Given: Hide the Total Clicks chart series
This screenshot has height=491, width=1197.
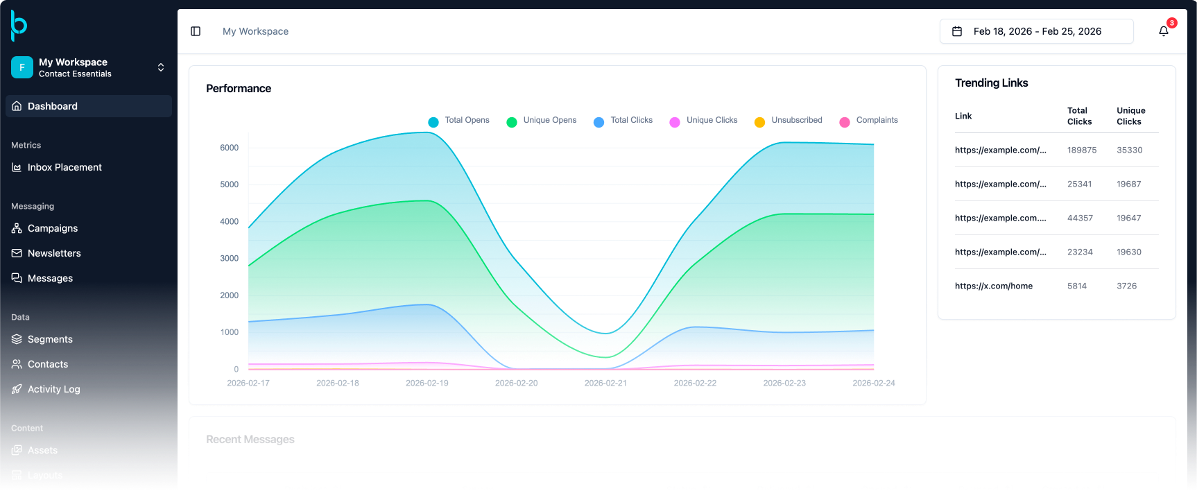Looking at the screenshot, I should [623, 121].
